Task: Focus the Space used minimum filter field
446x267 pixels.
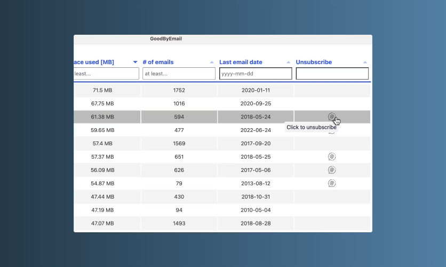Action: click(x=106, y=74)
